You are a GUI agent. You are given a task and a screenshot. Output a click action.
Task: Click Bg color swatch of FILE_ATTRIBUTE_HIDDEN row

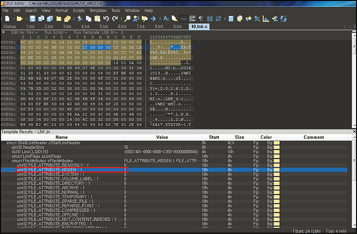click(277, 170)
